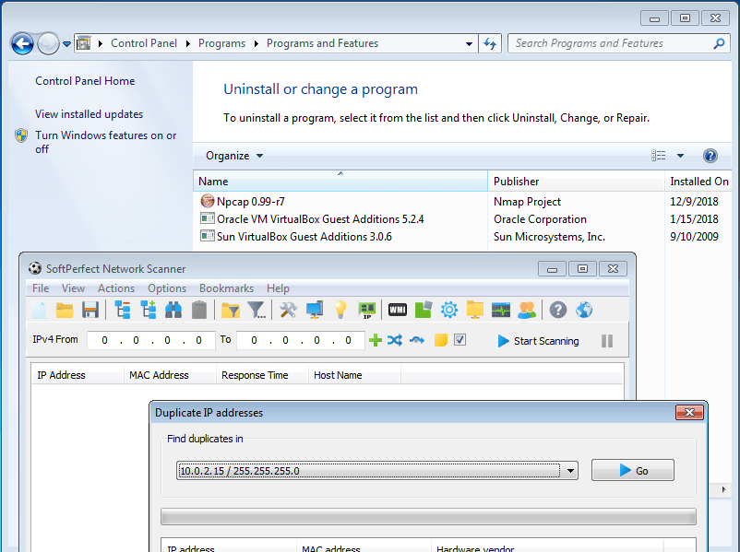Screen dimensions: 740x552
Task: Open the Options menu
Action: tap(167, 288)
